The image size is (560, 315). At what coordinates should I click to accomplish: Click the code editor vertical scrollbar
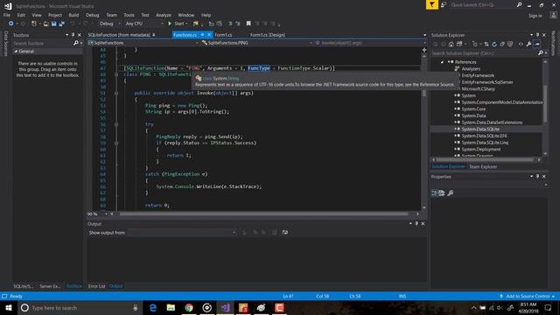423,94
